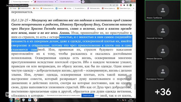This screenshot has width=181, height=102.
Task: Open the green profile avatar in Chrome
Action: pos(131,5)
